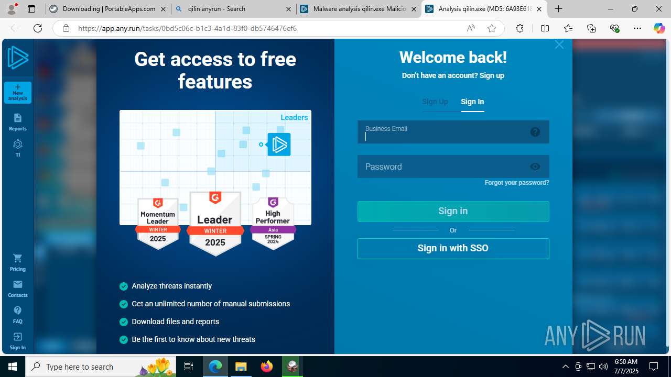
Task: Open Browser essentials
Action: pyautogui.click(x=614, y=28)
